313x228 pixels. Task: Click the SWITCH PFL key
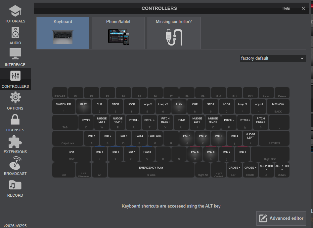[x=64, y=107]
